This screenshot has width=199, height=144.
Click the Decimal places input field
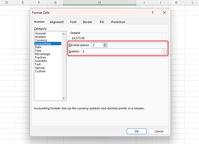point(97,45)
